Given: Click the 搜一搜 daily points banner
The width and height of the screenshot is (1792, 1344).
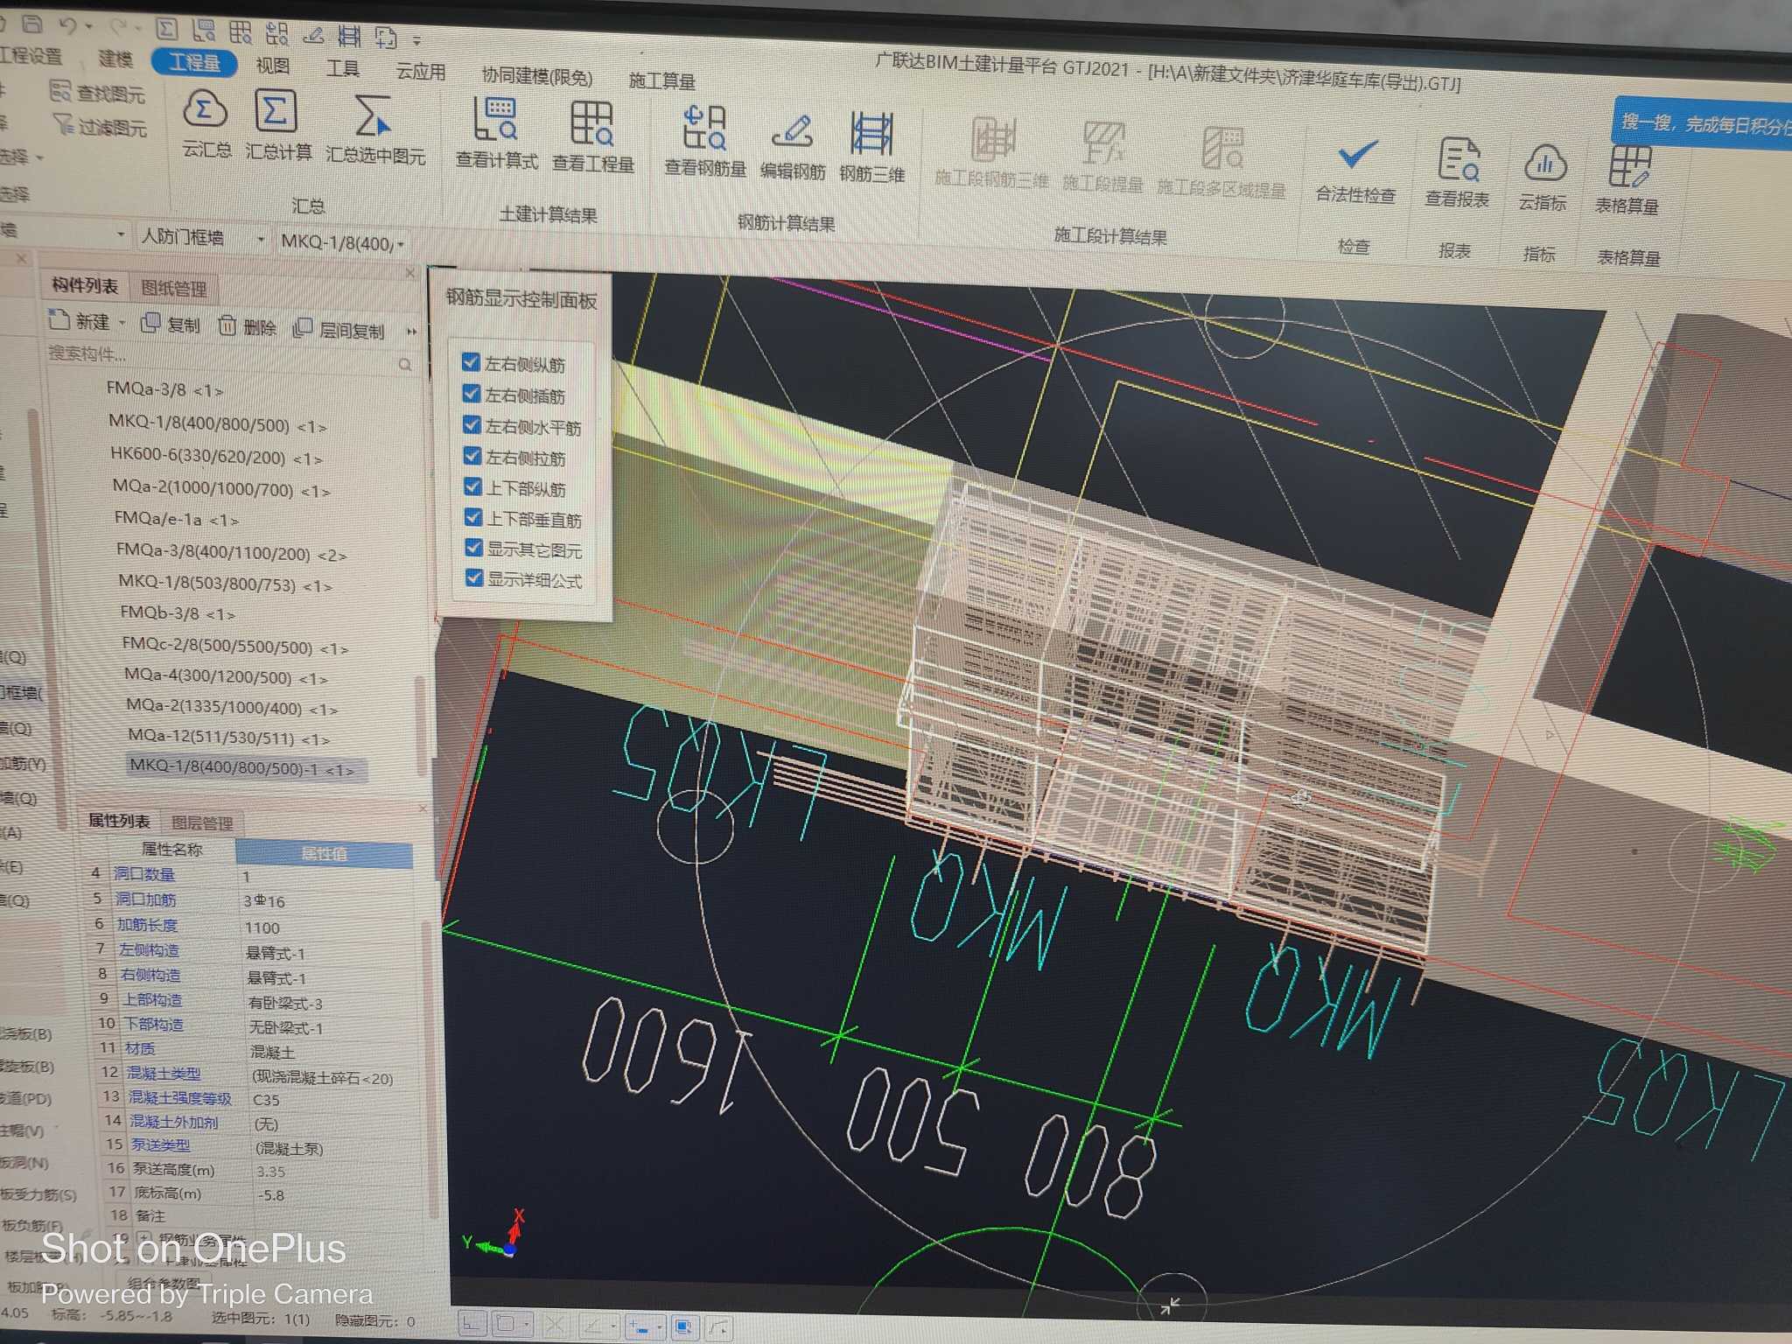Looking at the screenshot, I should click(1704, 124).
